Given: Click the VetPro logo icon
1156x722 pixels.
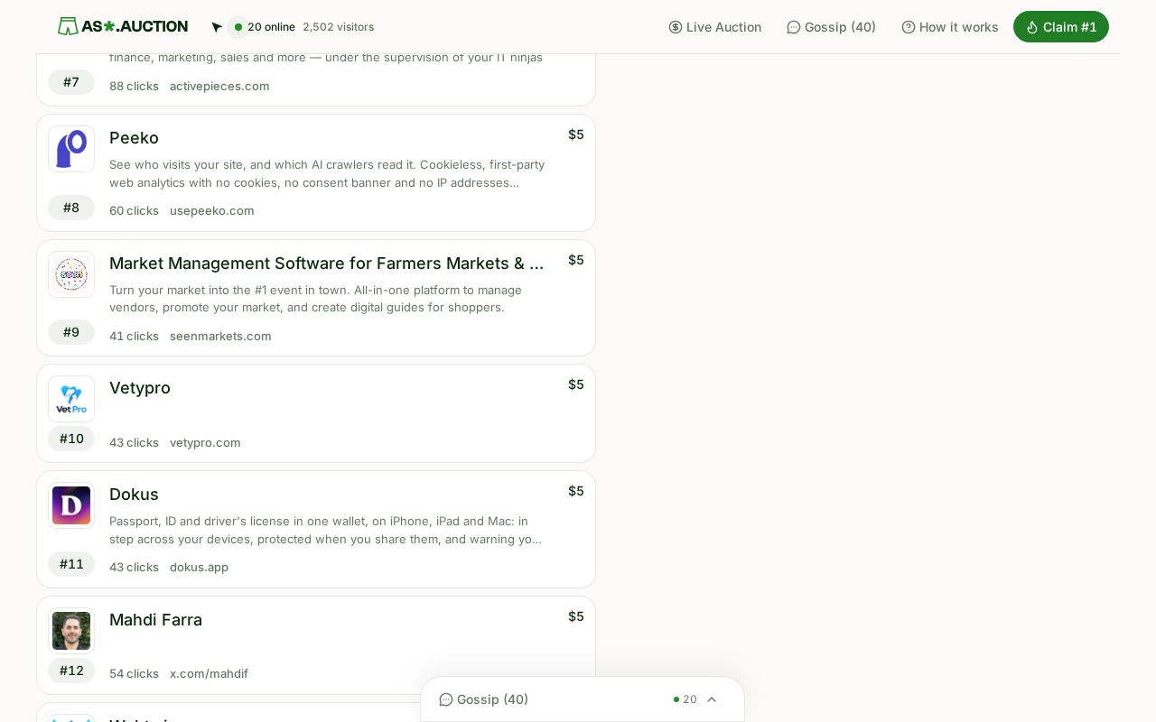Looking at the screenshot, I should point(71,399).
